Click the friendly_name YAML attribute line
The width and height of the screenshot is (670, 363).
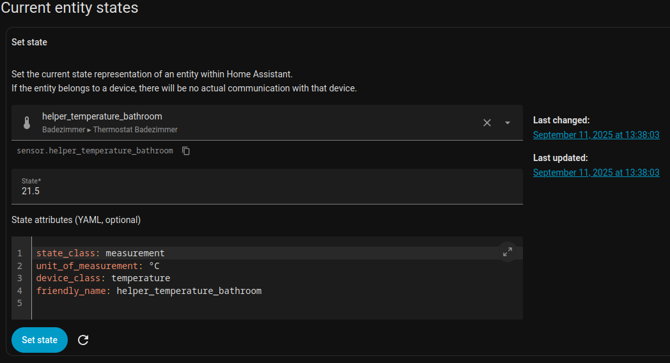coord(149,291)
